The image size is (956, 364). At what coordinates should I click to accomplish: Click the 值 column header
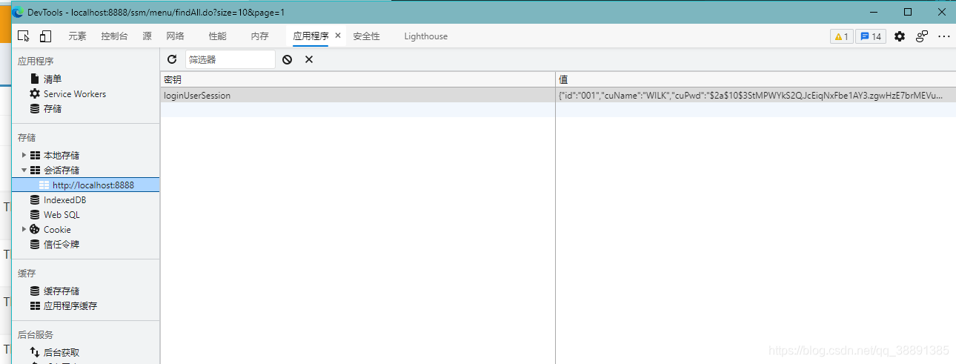pos(755,79)
